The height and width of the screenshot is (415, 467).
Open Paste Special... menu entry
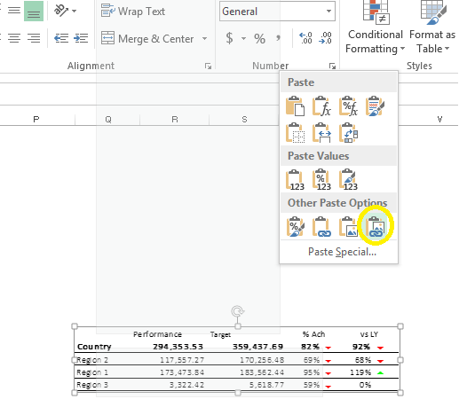click(342, 252)
